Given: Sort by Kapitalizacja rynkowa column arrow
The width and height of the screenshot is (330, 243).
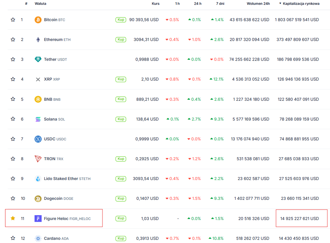Looking at the screenshot, I should point(280,3).
